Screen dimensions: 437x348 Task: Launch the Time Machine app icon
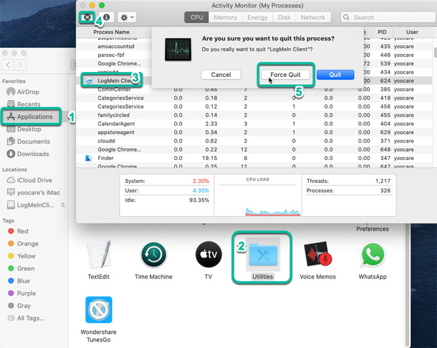[x=153, y=256]
